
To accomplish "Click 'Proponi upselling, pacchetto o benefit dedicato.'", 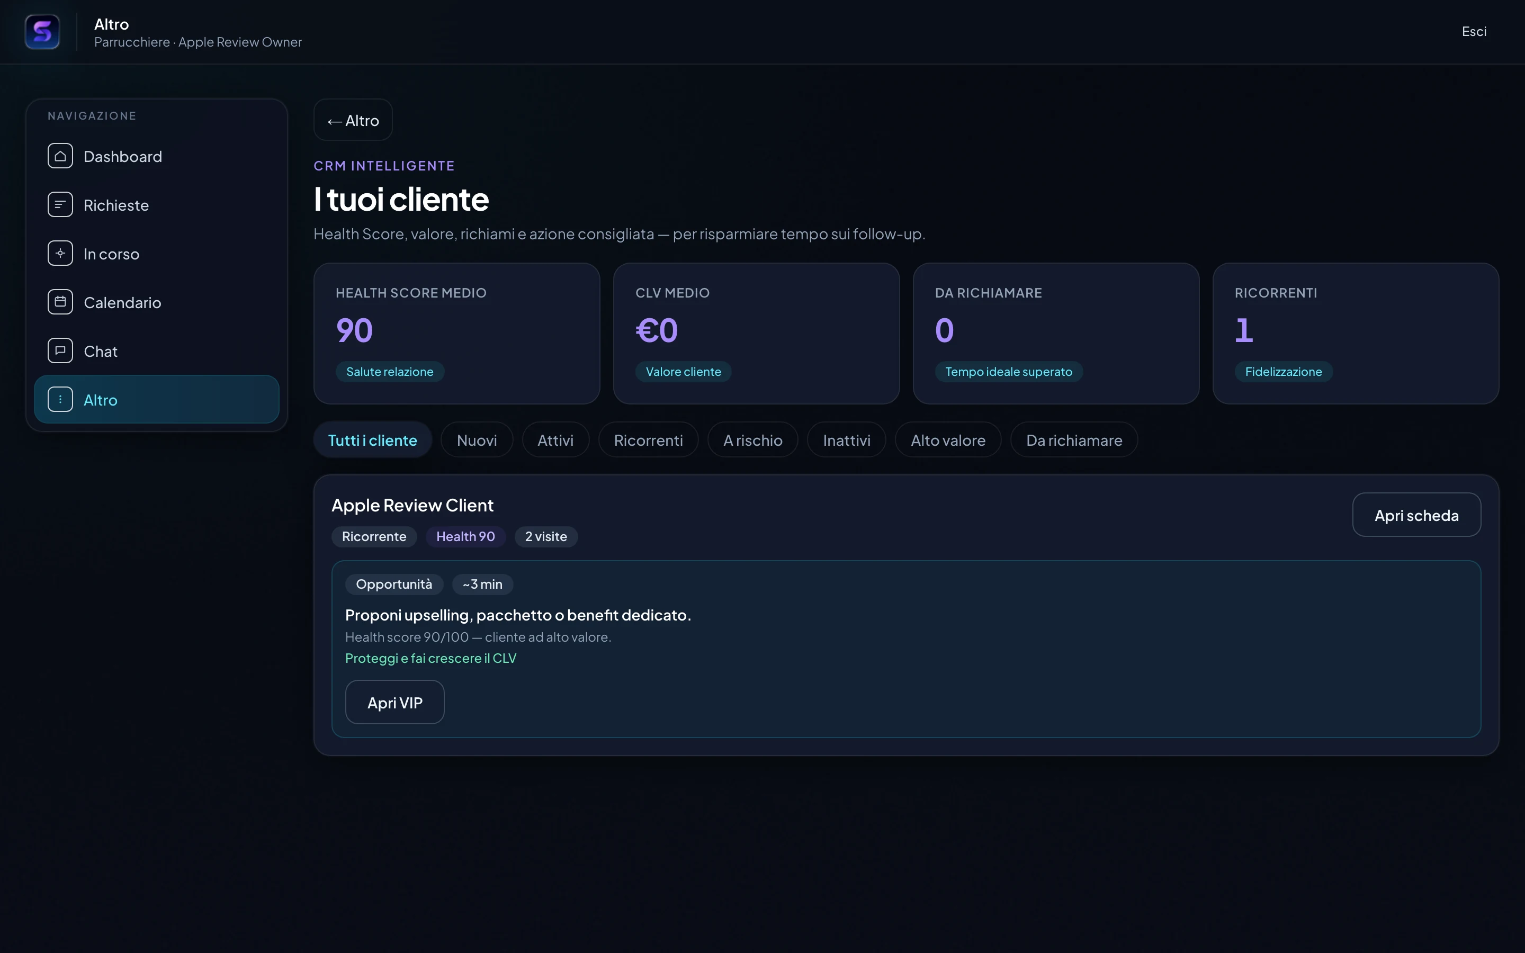I will (x=518, y=615).
